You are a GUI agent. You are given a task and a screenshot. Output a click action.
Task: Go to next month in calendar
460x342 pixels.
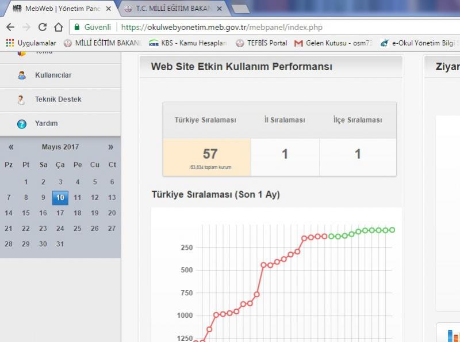(x=111, y=147)
